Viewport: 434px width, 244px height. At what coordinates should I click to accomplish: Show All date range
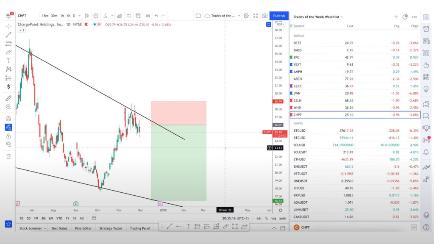82,218
